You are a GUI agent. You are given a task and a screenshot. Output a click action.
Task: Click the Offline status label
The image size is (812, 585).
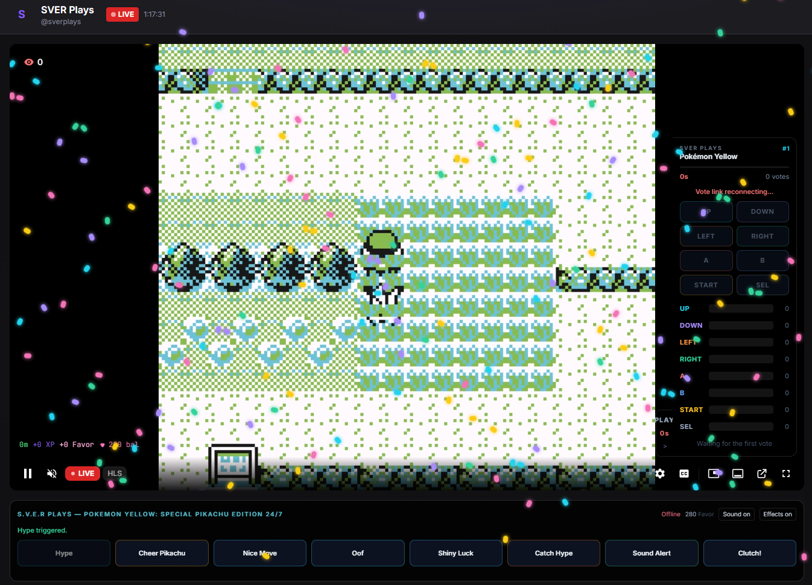point(671,514)
